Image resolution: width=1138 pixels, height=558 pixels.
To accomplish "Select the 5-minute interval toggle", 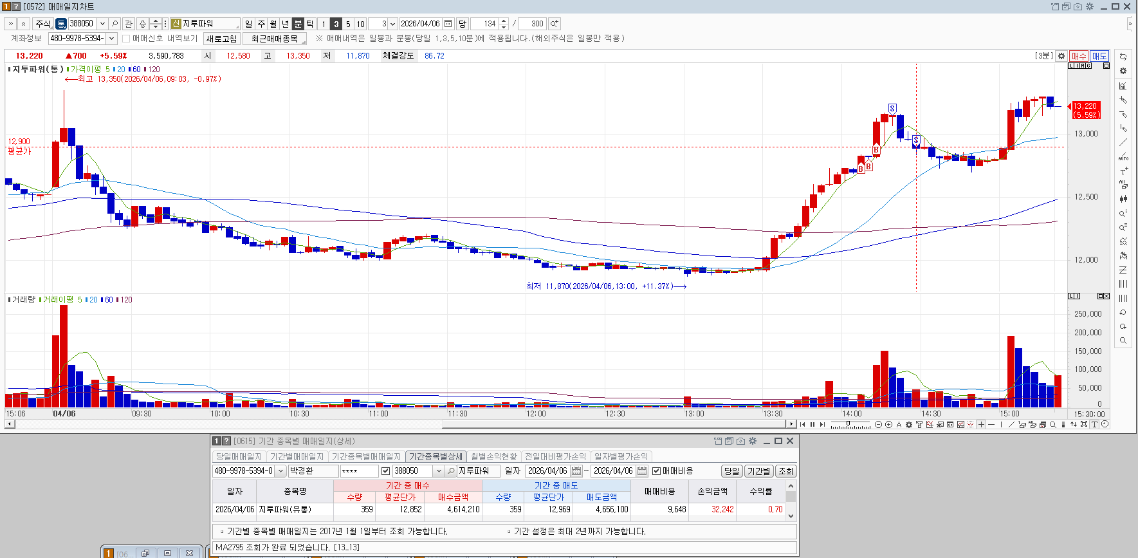I will [x=348, y=24].
